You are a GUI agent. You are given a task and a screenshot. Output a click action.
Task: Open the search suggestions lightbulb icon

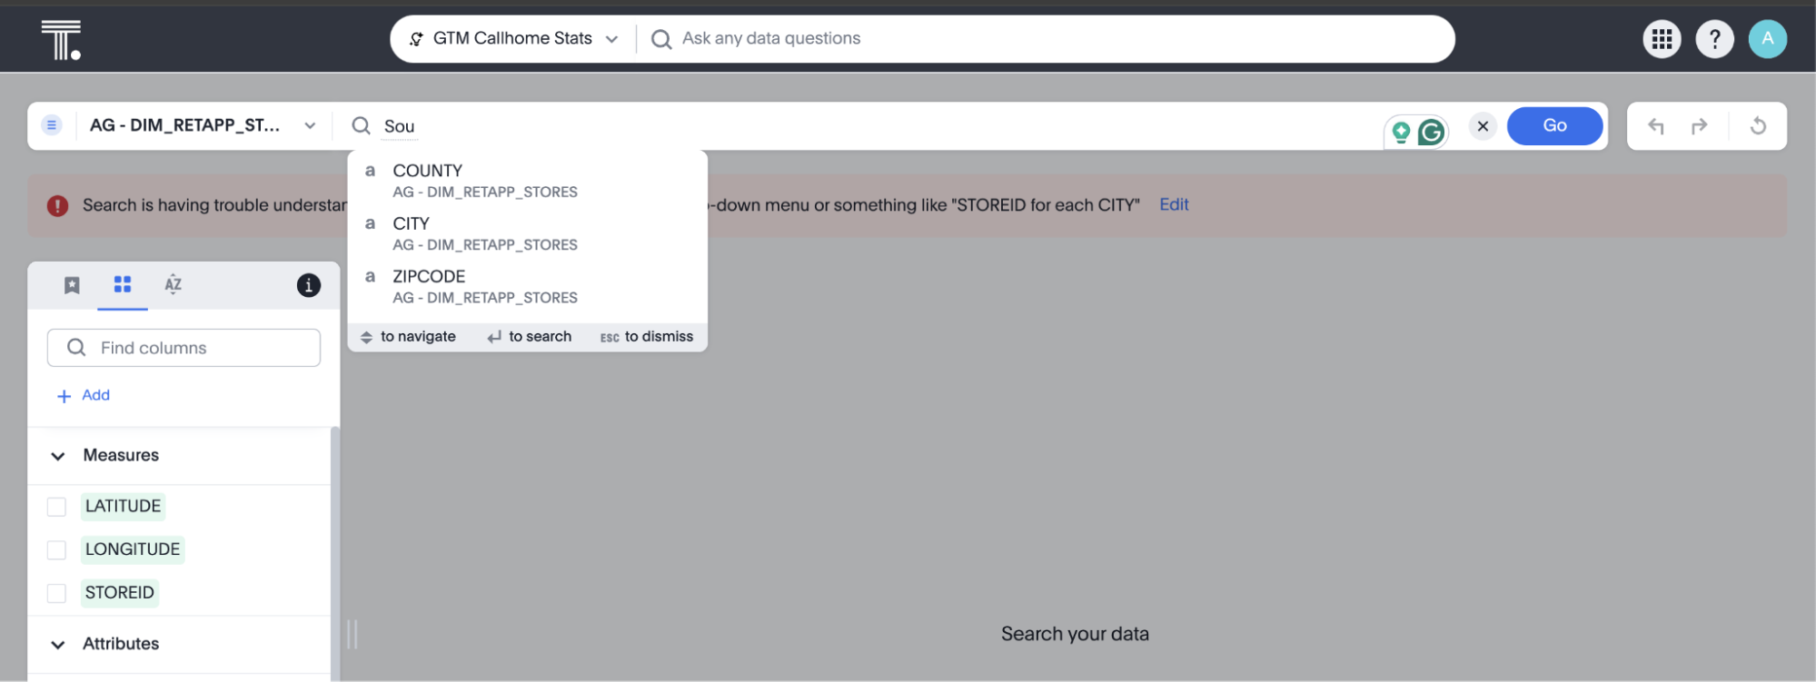tap(1400, 131)
